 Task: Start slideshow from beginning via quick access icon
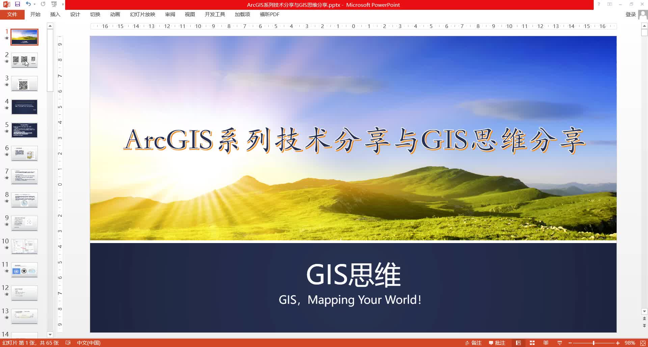coord(54,4)
